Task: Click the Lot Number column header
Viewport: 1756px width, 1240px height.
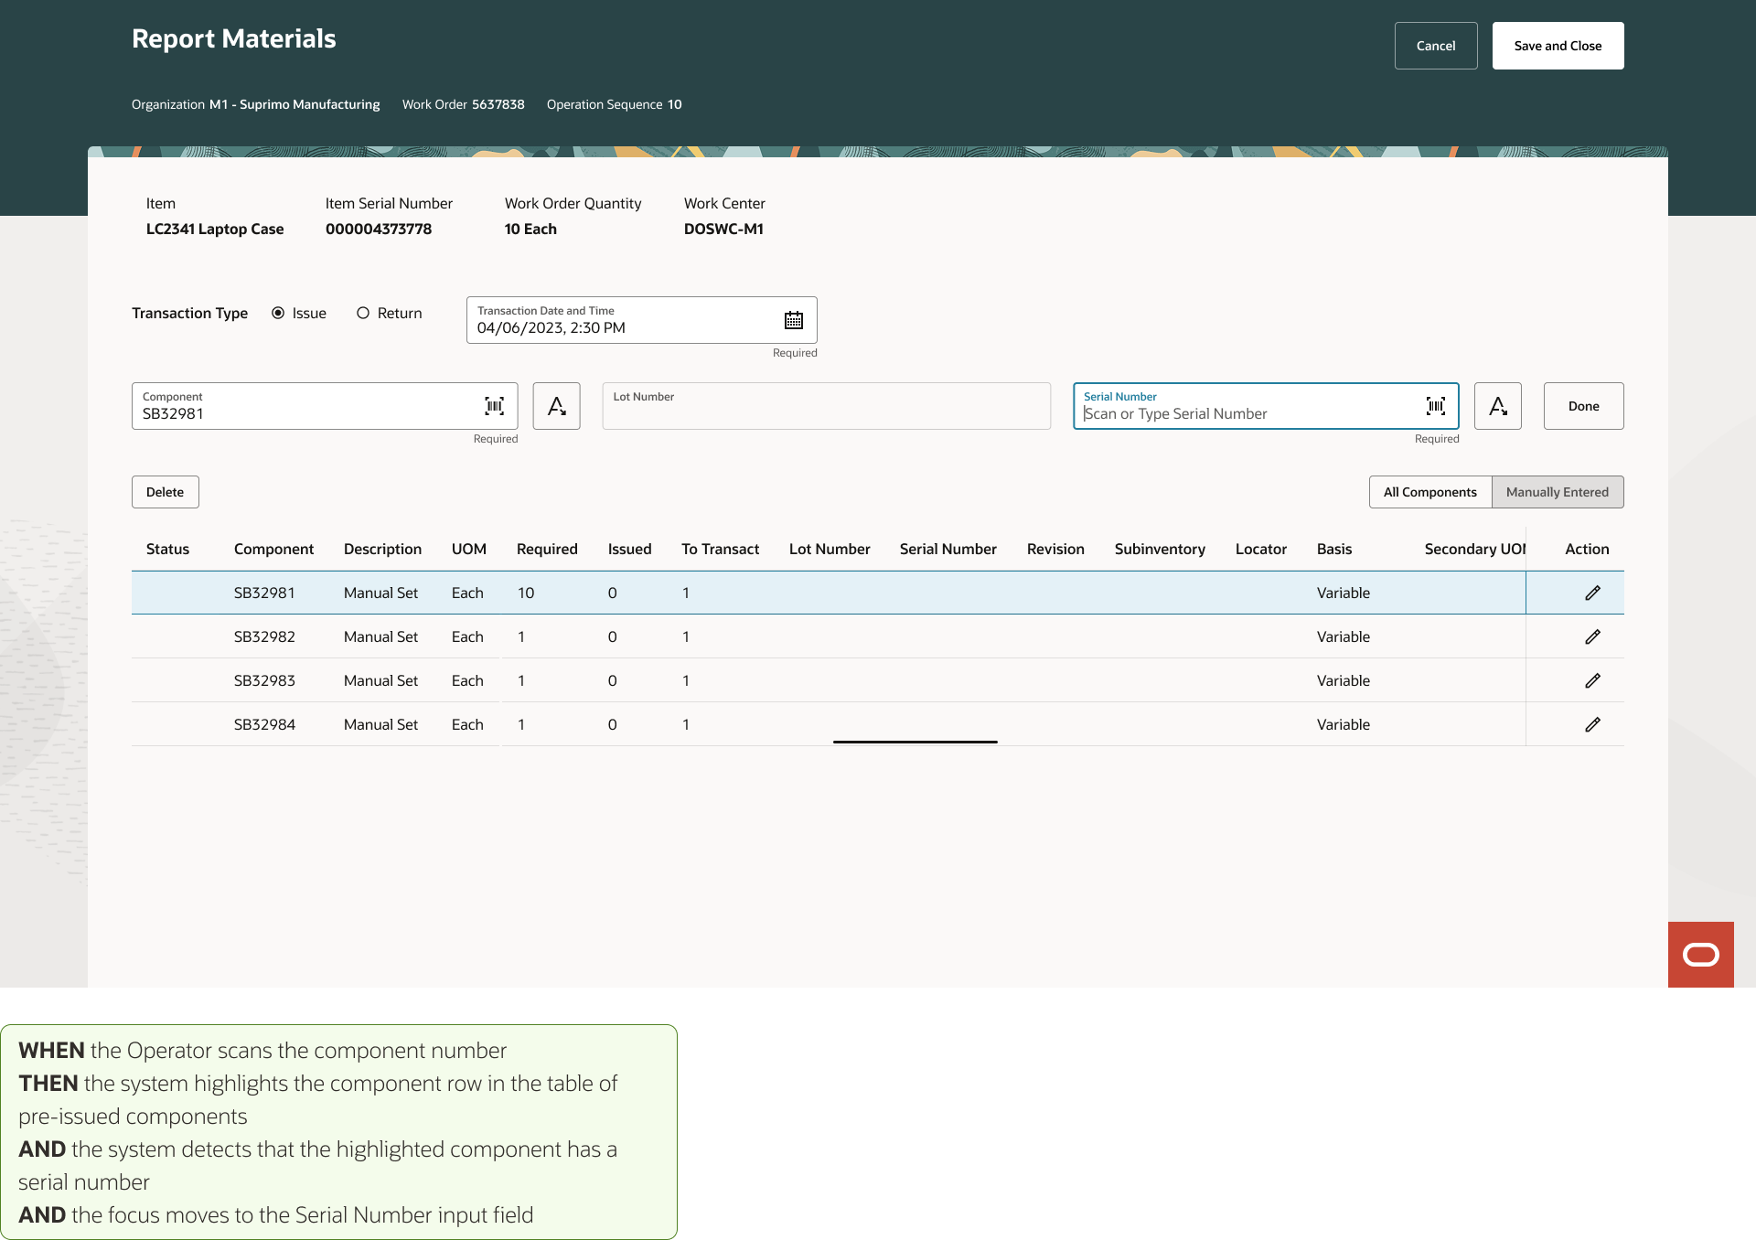Action: click(x=830, y=549)
